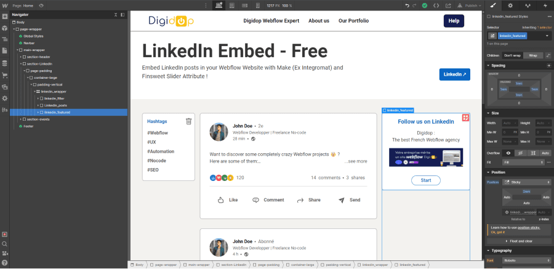Open the Finsweet {fs} extension
554x269 pixels.
[x=4, y=110]
